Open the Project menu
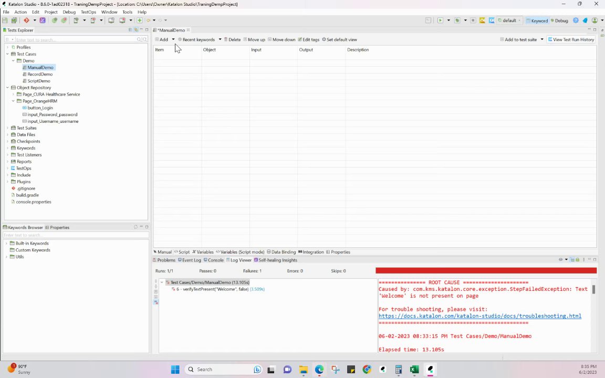 51,12
